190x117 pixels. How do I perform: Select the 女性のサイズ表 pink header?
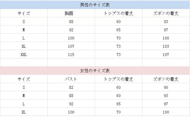(95, 71)
